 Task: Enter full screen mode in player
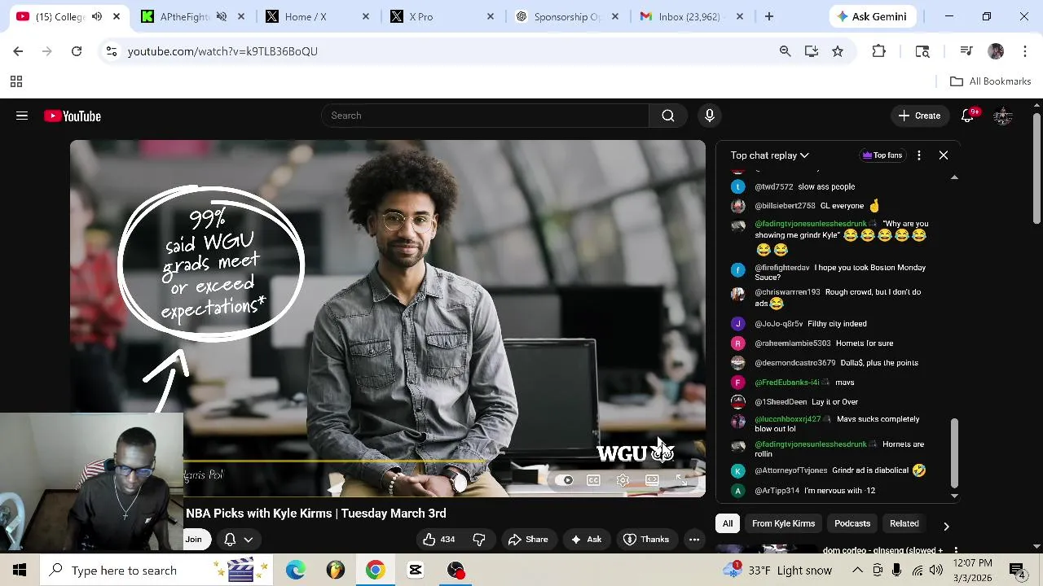[681, 480]
